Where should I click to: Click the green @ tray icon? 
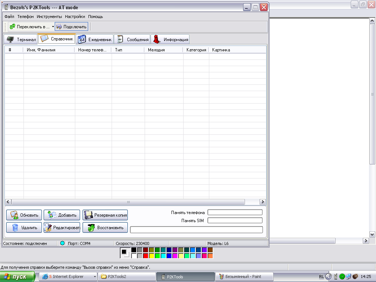point(342,277)
